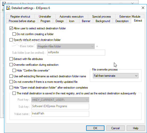Check Do not overwrite if more recently updated

[x=11, y=82]
